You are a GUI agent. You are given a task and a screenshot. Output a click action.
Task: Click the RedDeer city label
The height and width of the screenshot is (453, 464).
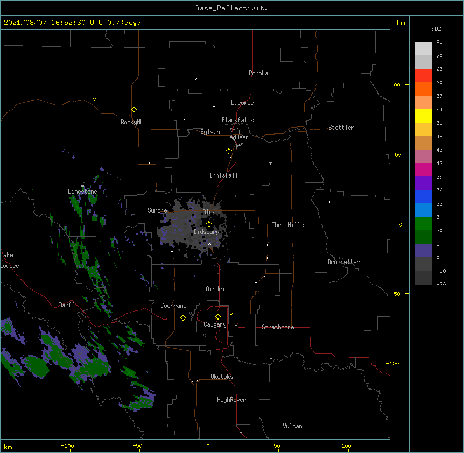point(237,137)
